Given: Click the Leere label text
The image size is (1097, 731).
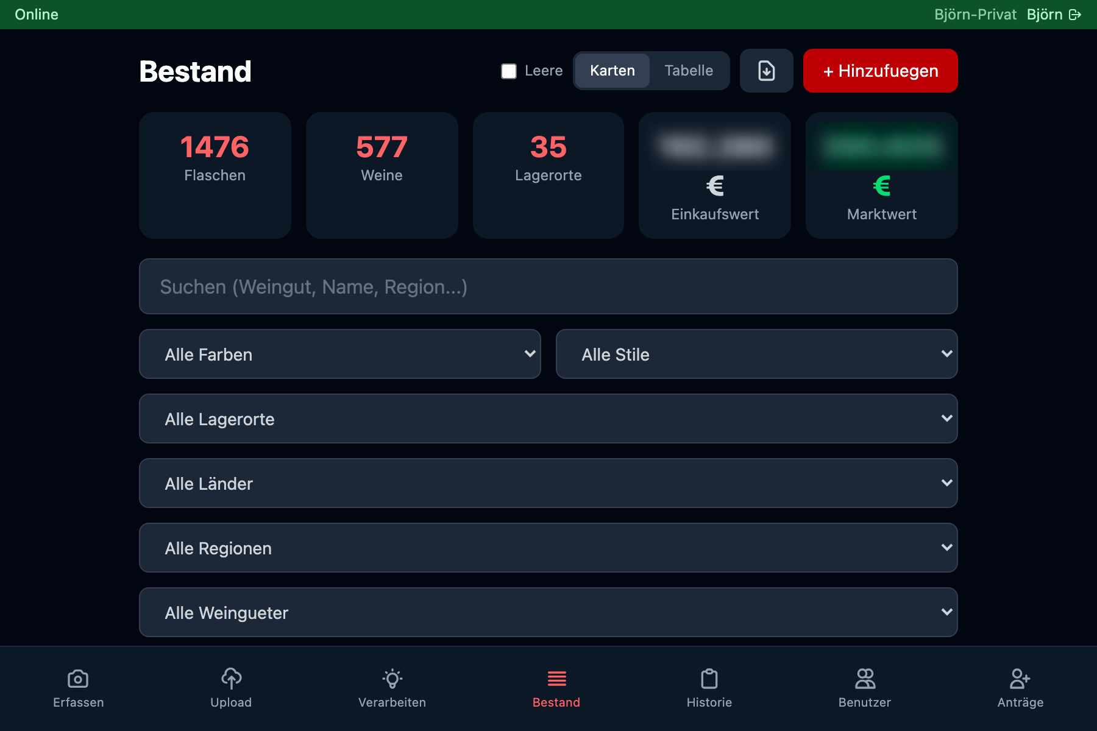Looking at the screenshot, I should tap(544, 71).
